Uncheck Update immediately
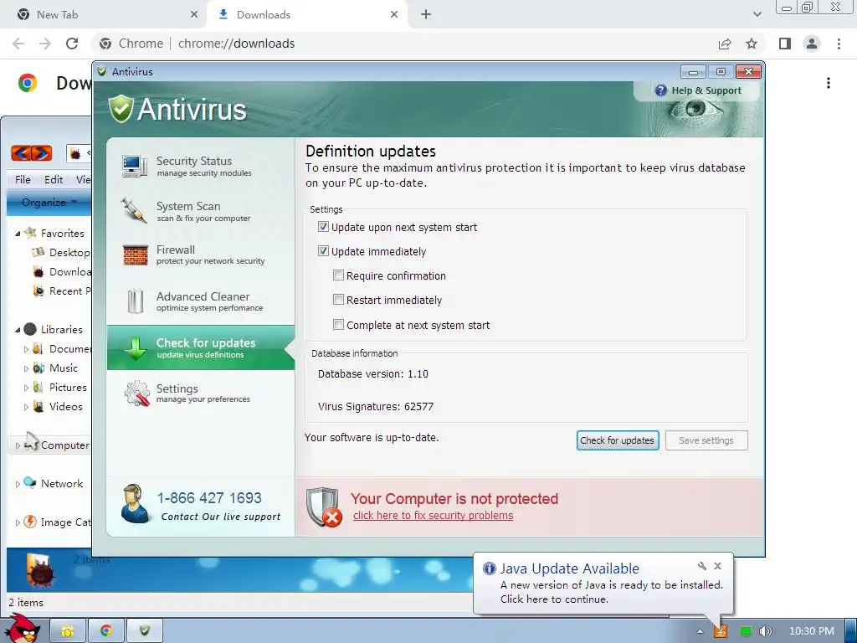The width and height of the screenshot is (857, 643). (323, 251)
